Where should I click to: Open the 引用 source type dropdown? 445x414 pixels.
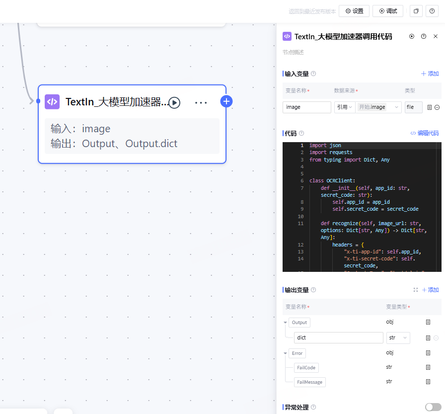click(x=345, y=107)
